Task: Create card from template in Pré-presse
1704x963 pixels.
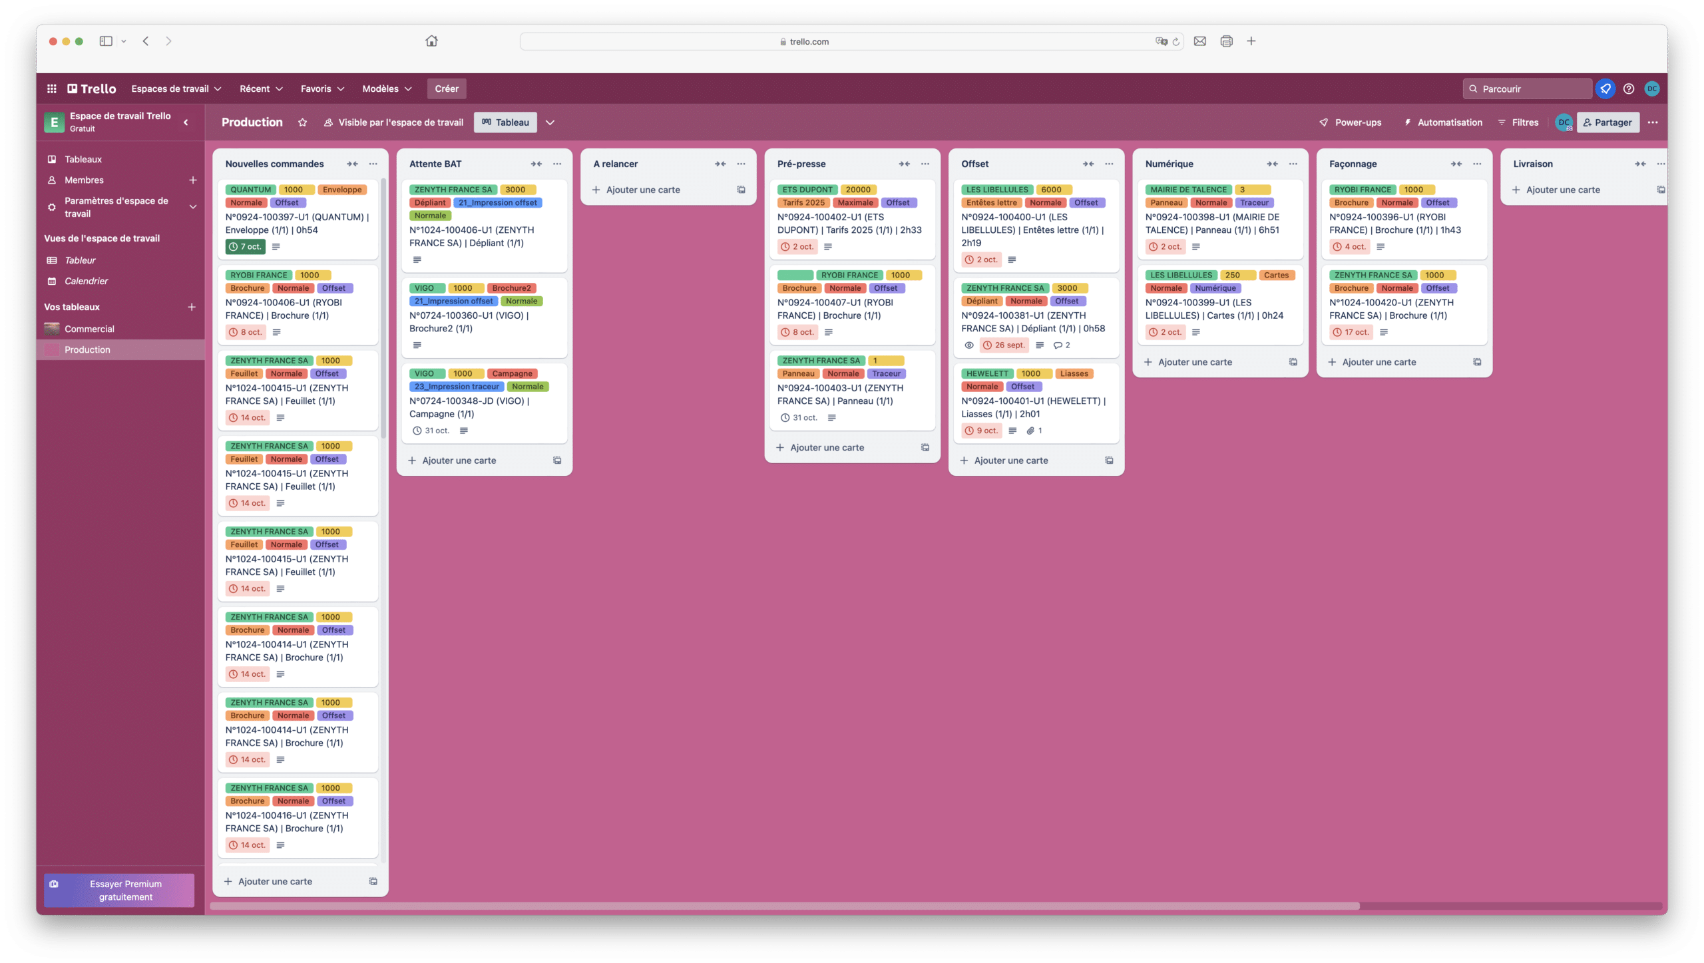Action: 925,447
